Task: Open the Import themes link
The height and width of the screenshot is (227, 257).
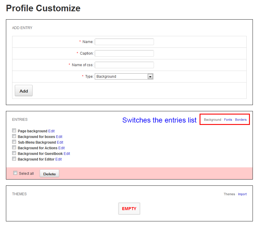Action: pos(242,194)
